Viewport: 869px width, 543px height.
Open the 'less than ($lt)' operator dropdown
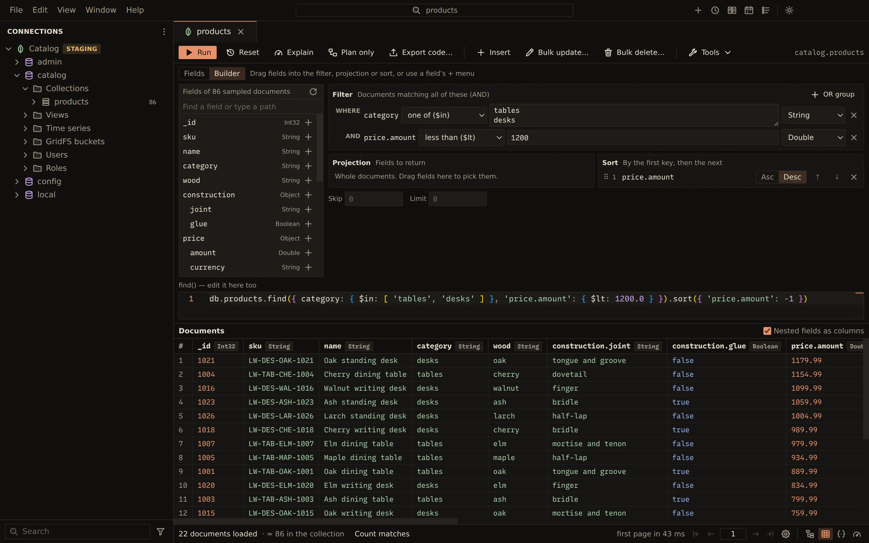(x=461, y=138)
